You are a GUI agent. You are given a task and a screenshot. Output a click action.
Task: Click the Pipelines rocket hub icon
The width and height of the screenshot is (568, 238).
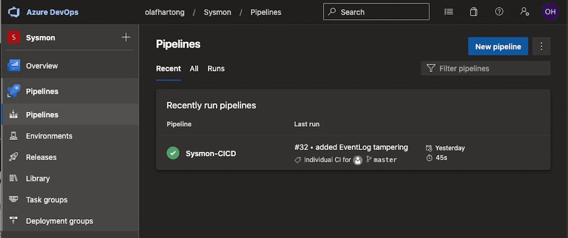click(x=14, y=91)
